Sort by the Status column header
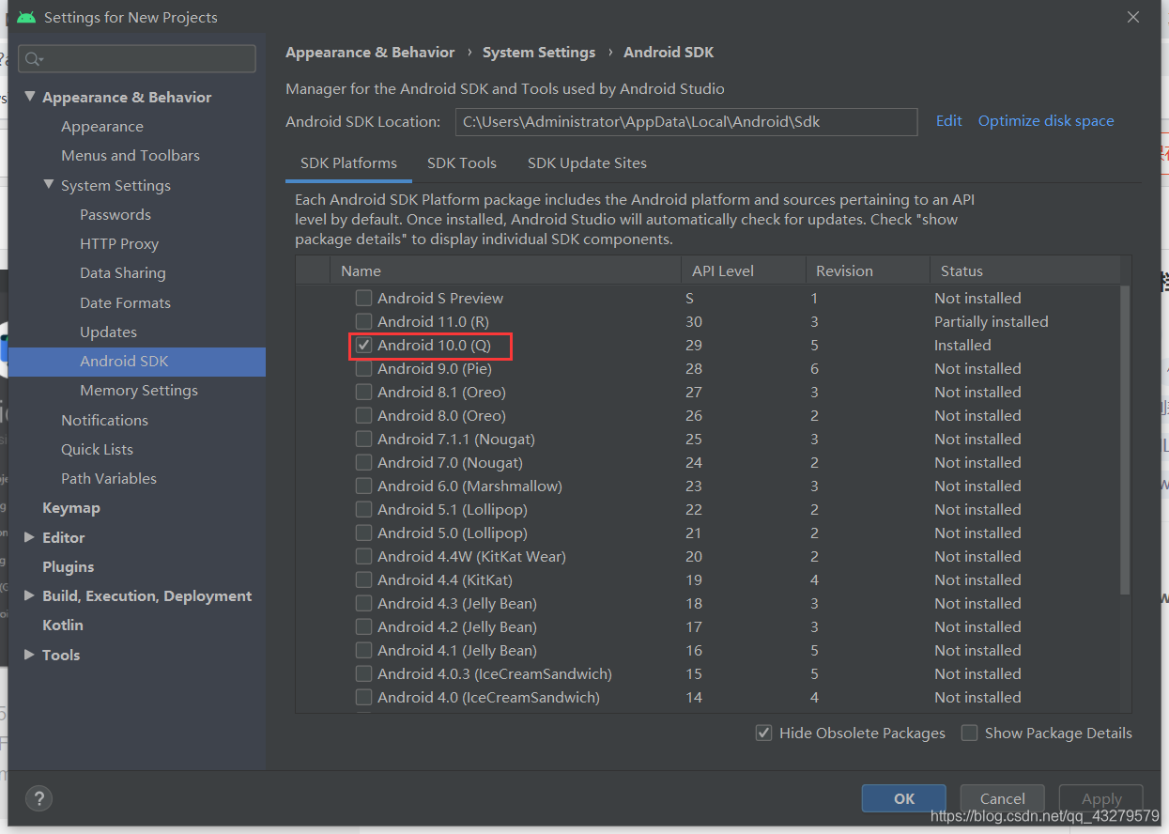Viewport: 1169px width, 834px height. pos(1024,270)
